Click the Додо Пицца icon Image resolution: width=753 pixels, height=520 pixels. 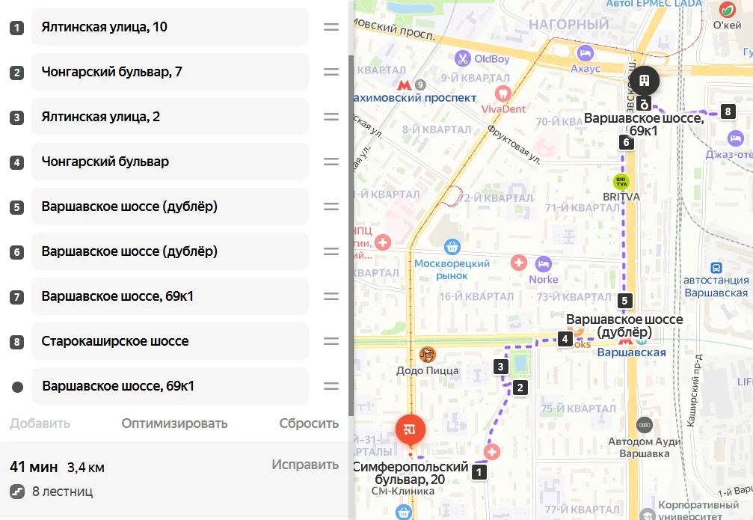point(428,355)
